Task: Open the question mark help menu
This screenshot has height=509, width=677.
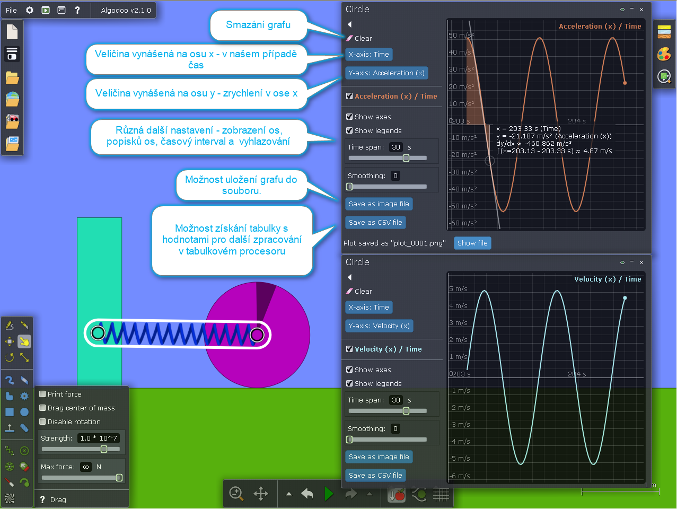Action: pyautogui.click(x=77, y=10)
